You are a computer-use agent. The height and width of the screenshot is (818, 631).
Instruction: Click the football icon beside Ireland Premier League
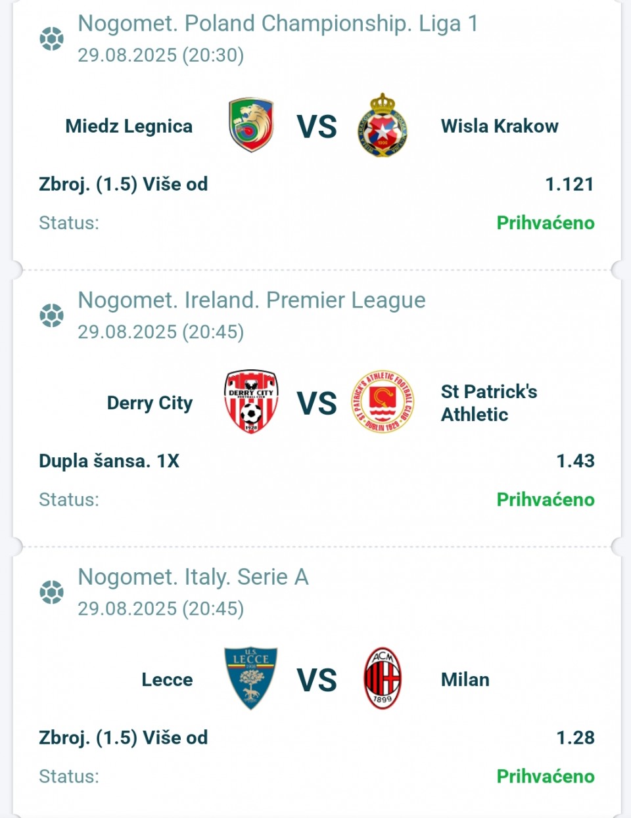point(52,315)
